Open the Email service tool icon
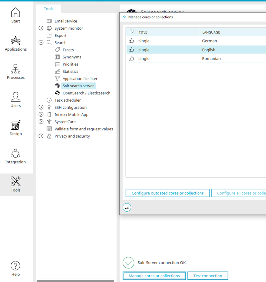Image resolution: width=266 pixels, height=282 pixels. coord(49,21)
